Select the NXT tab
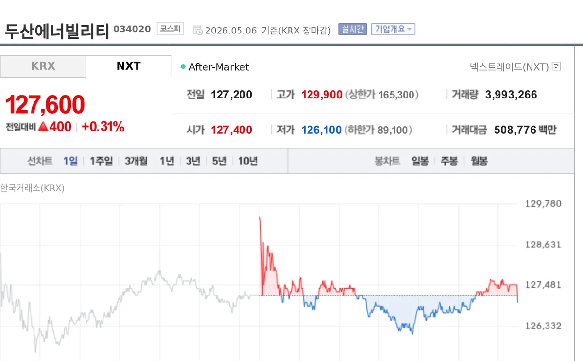Viewport: 583px width, 361px height. click(129, 66)
